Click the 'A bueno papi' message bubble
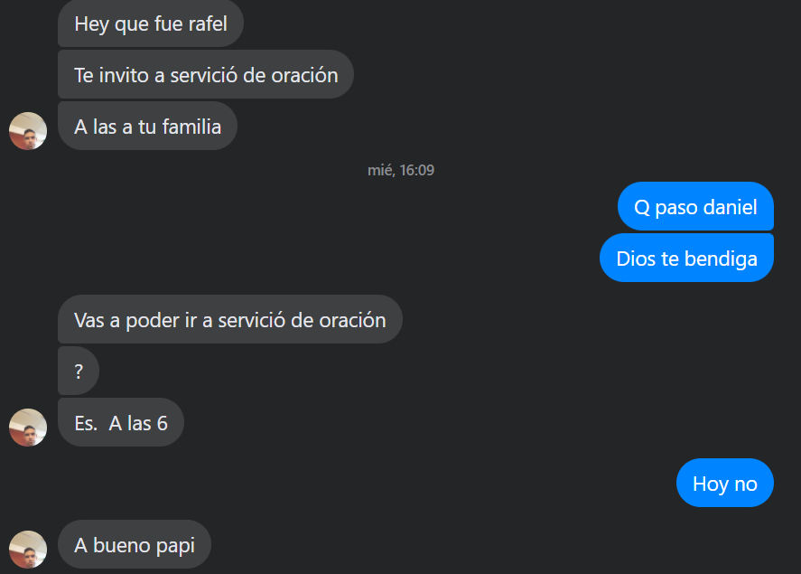Screen dimensions: 801x574 click(x=135, y=544)
